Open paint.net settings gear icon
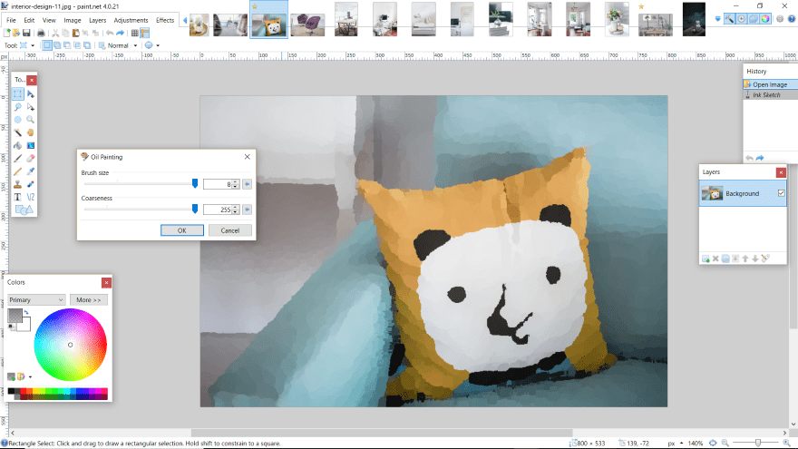This screenshot has height=449, width=798. (779, 18)
